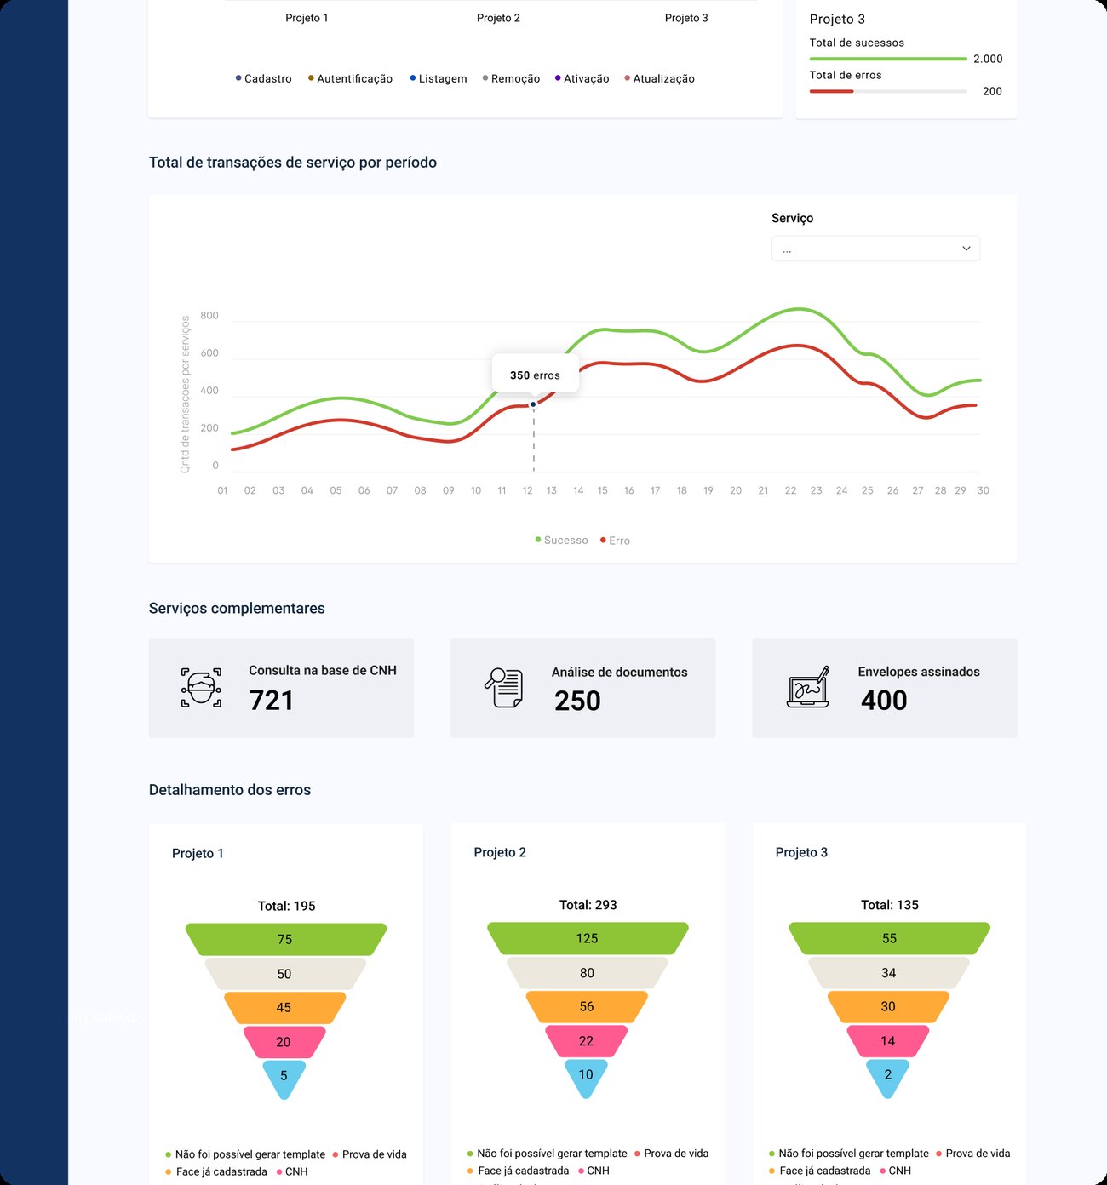Click the 350 erros data point on chart
Image resolution: width=1107 pixels, height=1185 pixels.
pos(533,404)
